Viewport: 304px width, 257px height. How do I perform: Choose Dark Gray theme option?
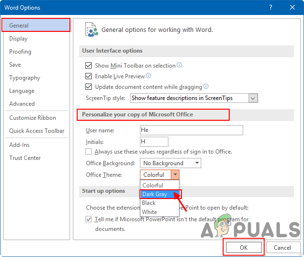(x=160, y=194)
